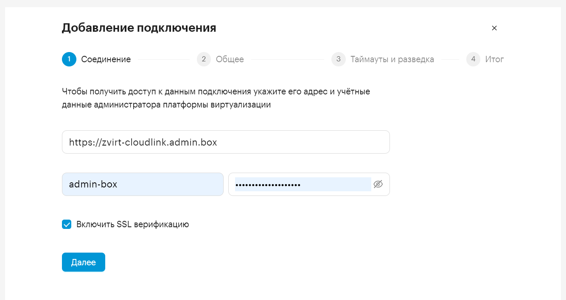This screenshot has width=566, height=300.
Task: Click the Включить SSL верификацию label
Action: point(133,224)
